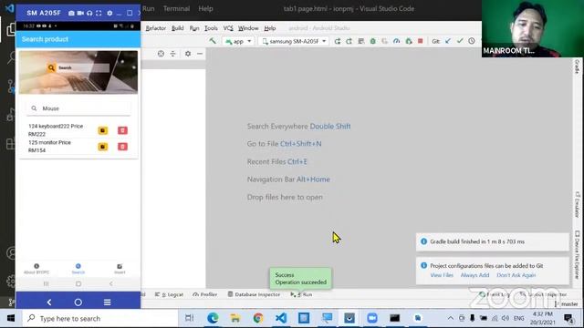The image size is (584, 328).
Task: Take screenshot with SM A205F camera icon
Action: [x=71, y=13]
